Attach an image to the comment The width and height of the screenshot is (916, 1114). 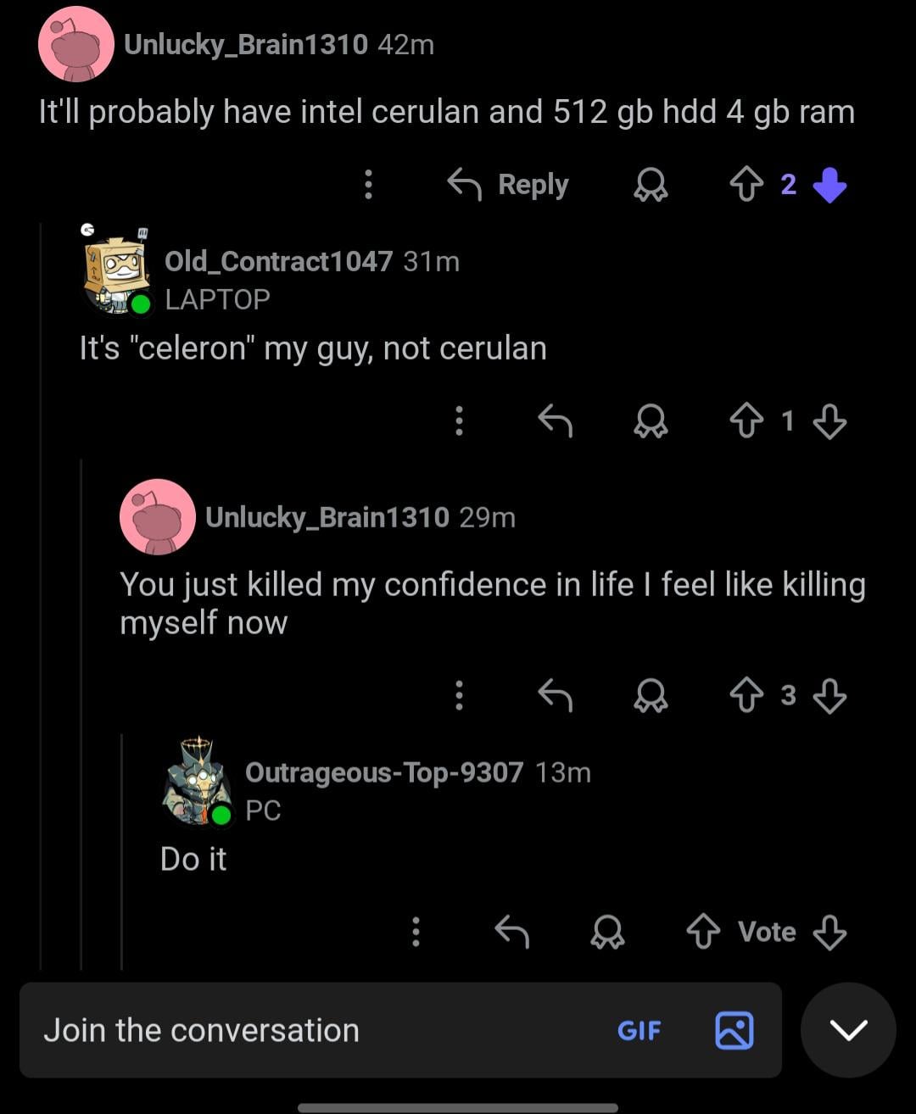pos(734,1030)
